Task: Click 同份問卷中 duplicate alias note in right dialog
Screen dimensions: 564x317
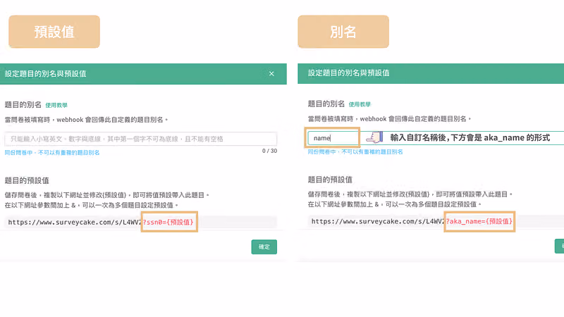Action: coord(355,152)
